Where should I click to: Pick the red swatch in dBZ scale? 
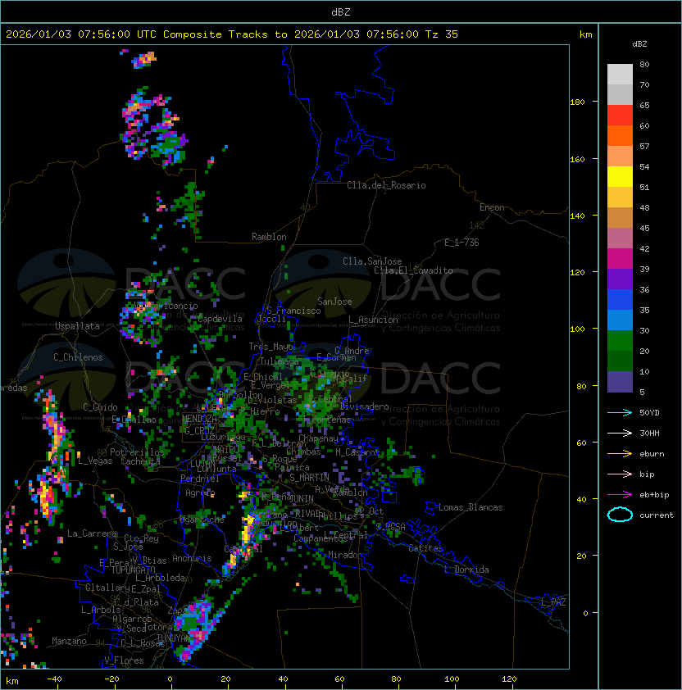point(620,116)
